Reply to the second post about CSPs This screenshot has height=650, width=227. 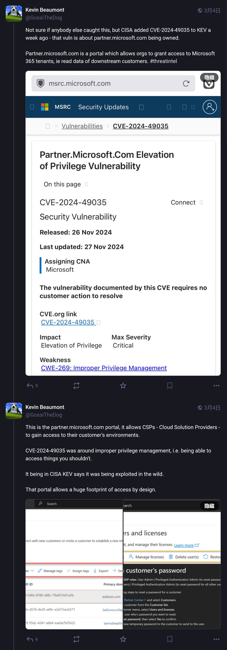[x=30, y=639]
